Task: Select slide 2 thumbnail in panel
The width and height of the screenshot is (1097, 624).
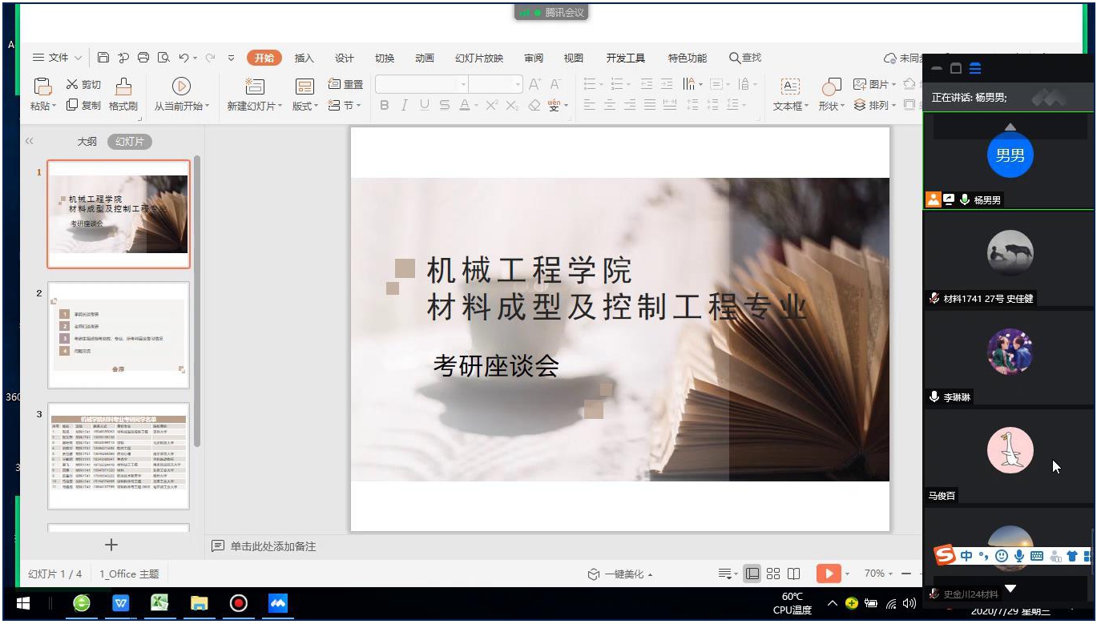Action: coord(119,326)
